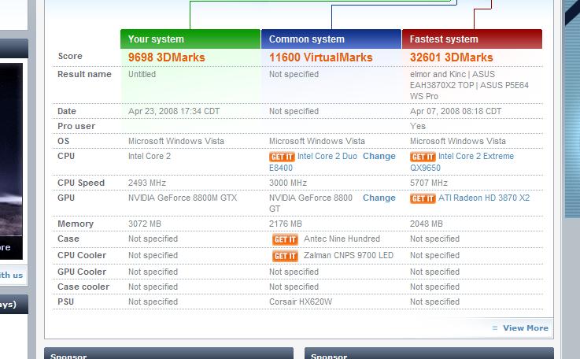Click the Result name row label
This screenshot has height=359, width=580.
click(x=84, y=74)
